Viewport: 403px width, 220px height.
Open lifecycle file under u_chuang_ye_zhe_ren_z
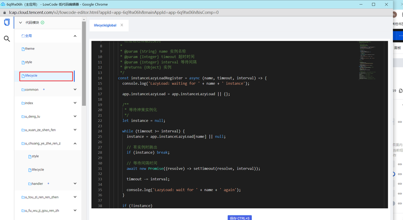pyautogui.click(x=37, y=170)
